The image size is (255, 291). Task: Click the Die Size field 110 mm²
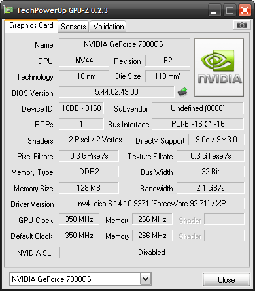click(167, 76)
